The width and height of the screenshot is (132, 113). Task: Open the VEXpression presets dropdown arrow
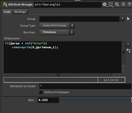coord(128,44)
